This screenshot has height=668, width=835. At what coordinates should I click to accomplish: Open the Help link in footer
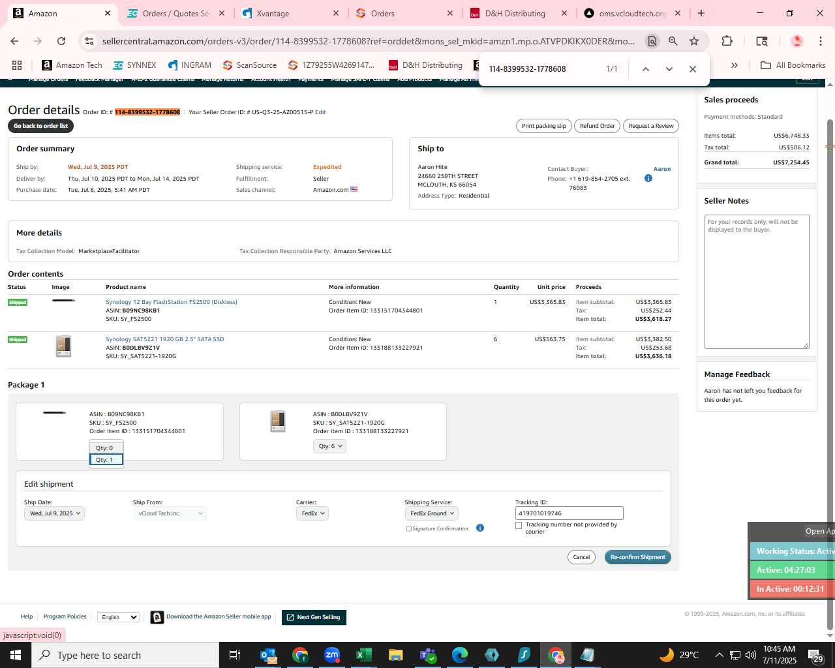[27, 616]
